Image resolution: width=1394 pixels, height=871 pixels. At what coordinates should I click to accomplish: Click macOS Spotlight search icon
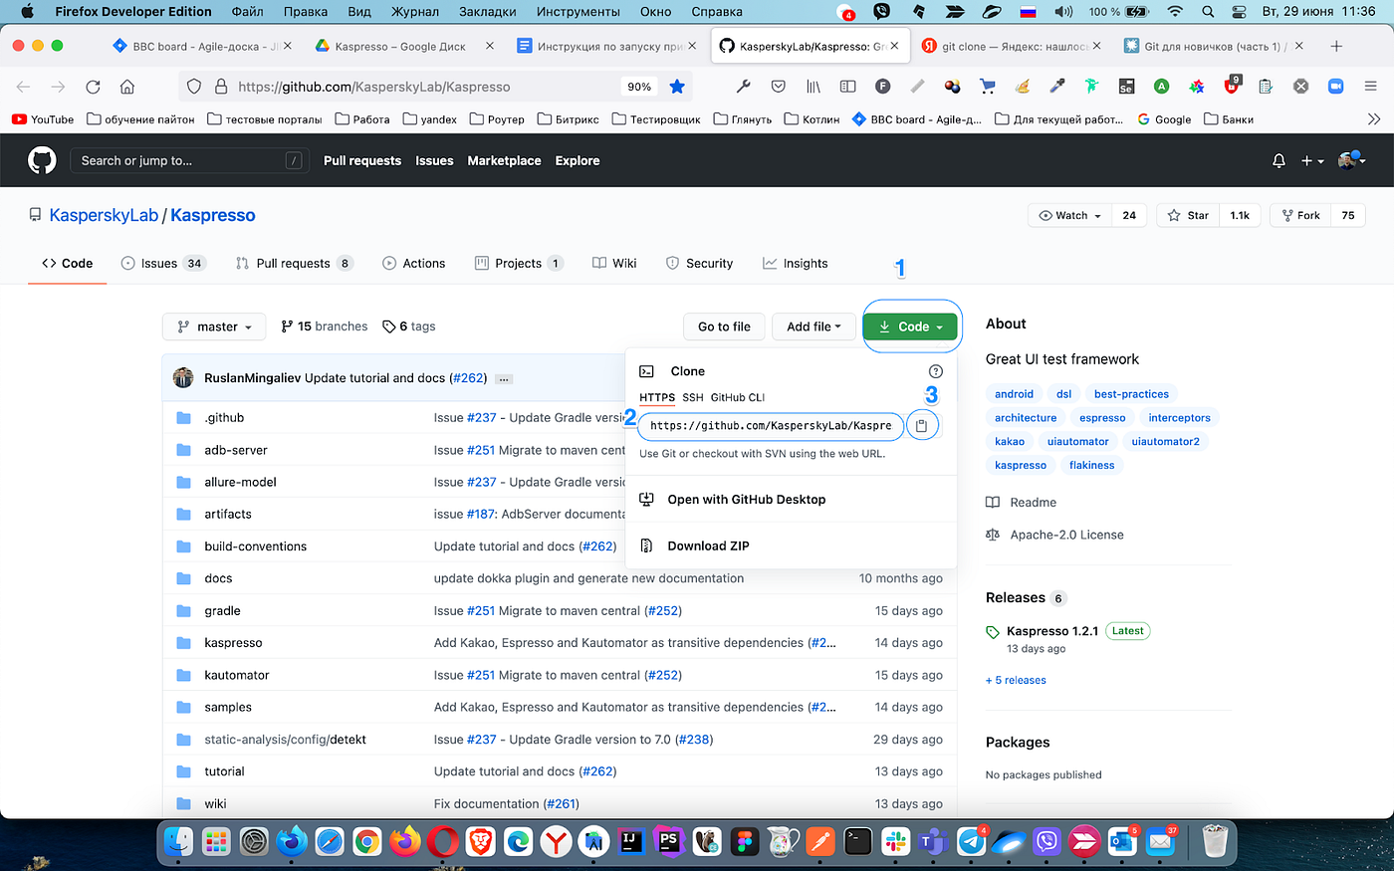[x=1207, y=12]
